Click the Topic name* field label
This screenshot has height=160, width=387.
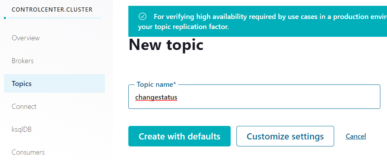click(156, 84)
